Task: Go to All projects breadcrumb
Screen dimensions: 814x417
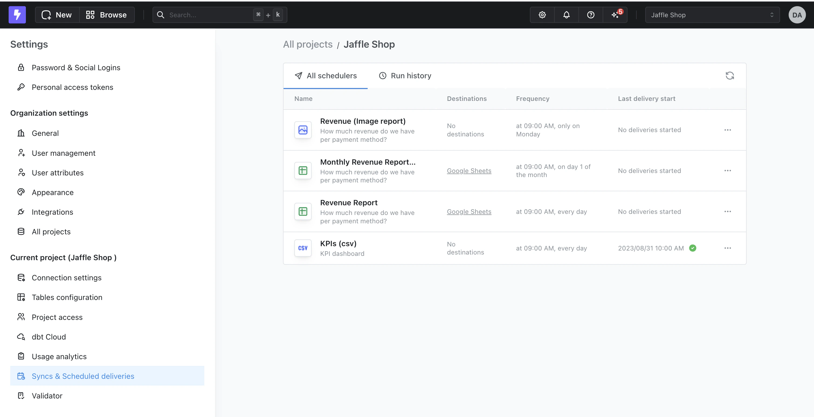Action: (x=308, y=44)
